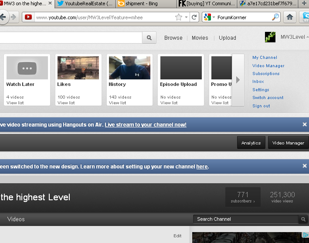Open the Inbox link
Viewport: 309px width, 243px height.
pyautogui.click(x=258, y=82)
